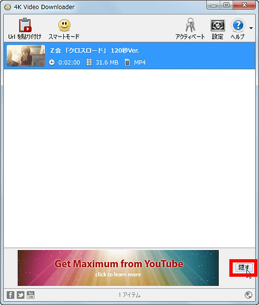Click the Get Maximum from YouTube banner
259x305 pixels.
point(118,268)
